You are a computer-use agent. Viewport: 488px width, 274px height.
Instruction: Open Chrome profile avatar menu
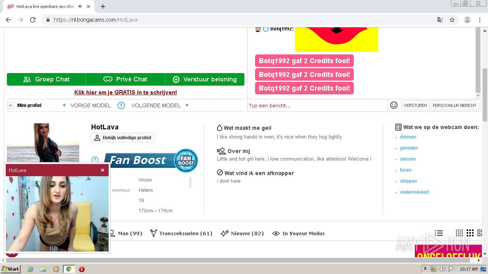467,20
